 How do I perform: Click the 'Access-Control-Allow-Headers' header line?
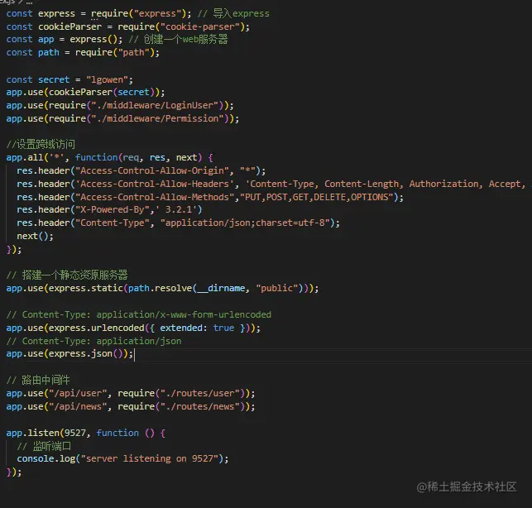[271, 184]
